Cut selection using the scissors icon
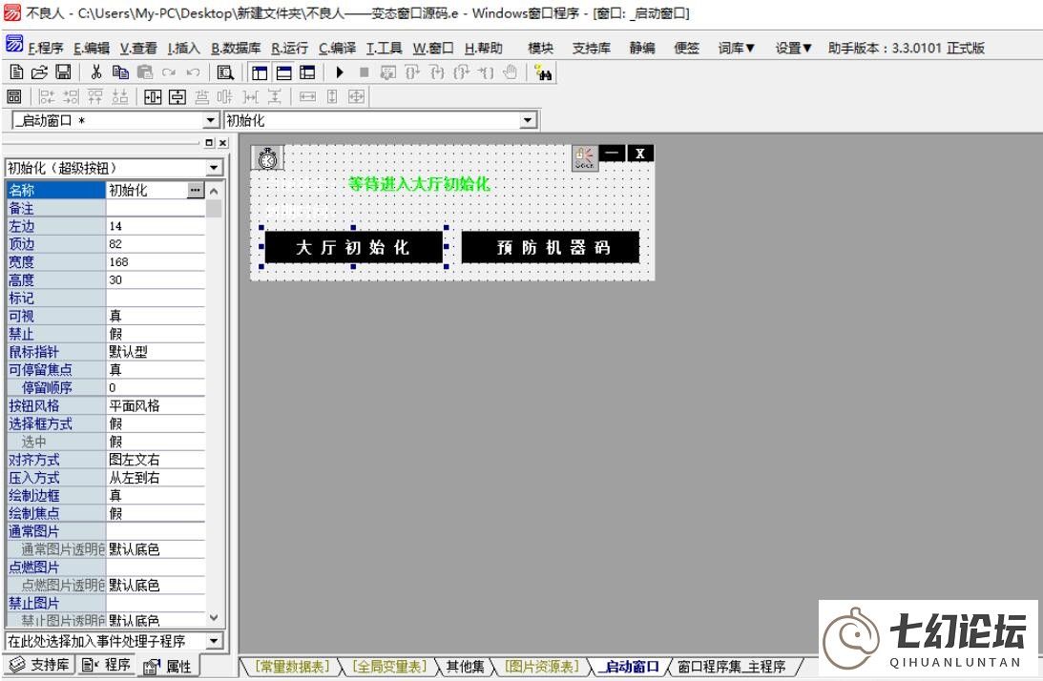Screen dimensions: 1043x681 (95, 72)
